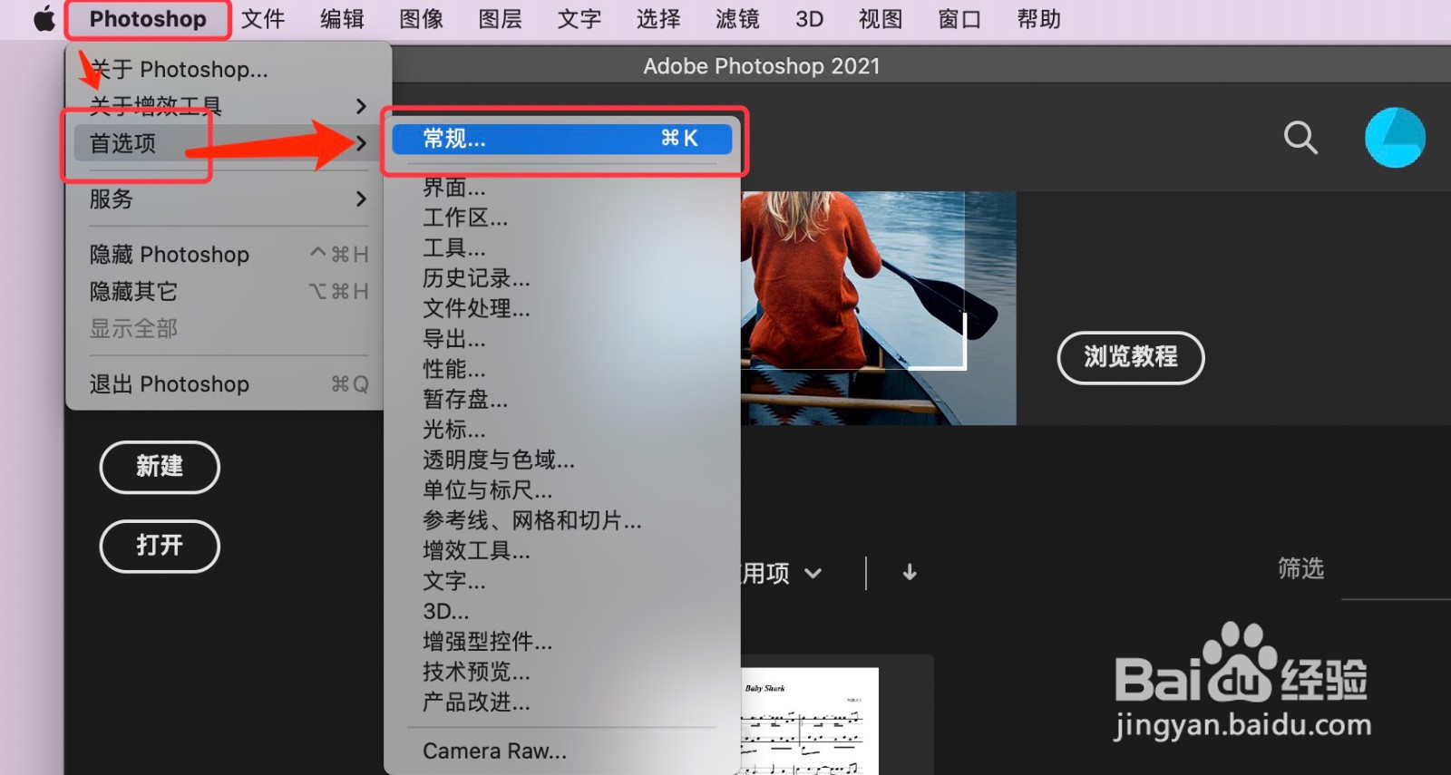
Task: Select 界面... preferences item
Action: click(562, 188)
